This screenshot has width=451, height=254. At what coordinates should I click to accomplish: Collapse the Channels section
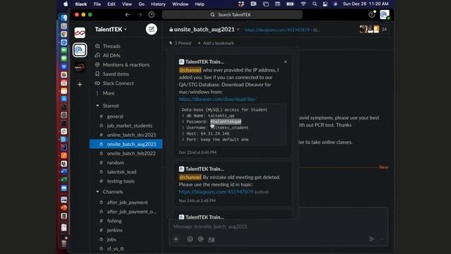pos(97,191)
